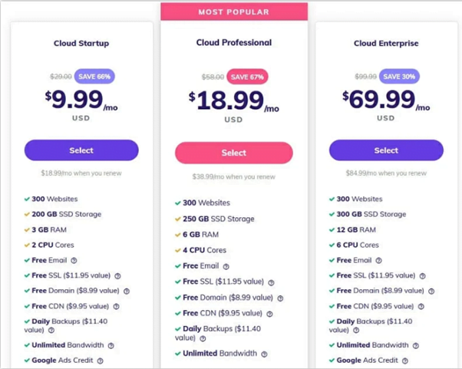Open Free Email info icon in Cloud Enterprise
Viewport: 462px width, 369px height.
point(378,261)
